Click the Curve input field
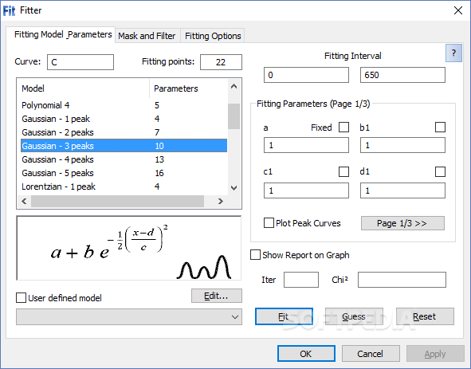471x369 pixels. coord(80,62)
